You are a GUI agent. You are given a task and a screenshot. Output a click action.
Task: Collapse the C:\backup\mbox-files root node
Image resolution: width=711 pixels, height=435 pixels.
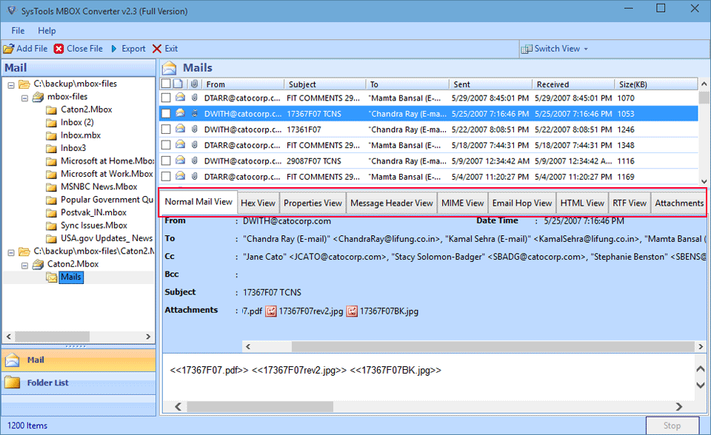click(11, 84)
